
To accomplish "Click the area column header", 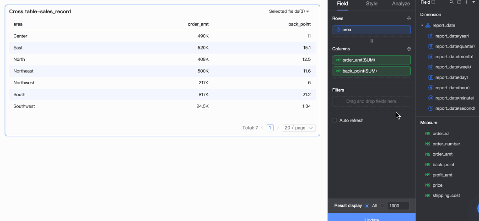I will coord(18,24).
